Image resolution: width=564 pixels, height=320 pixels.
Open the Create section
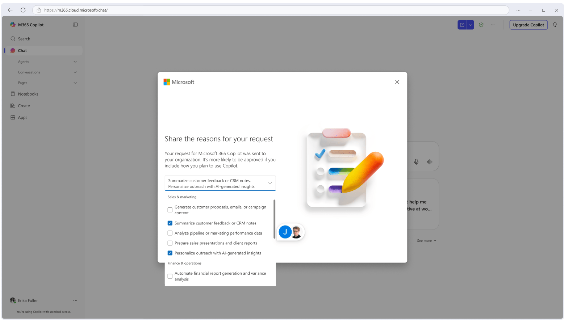(x=23, y=105)
